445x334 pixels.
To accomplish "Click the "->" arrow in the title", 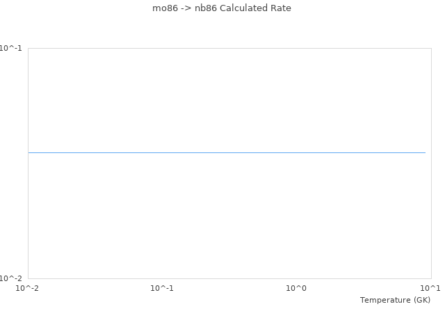I will click(186, 8).
